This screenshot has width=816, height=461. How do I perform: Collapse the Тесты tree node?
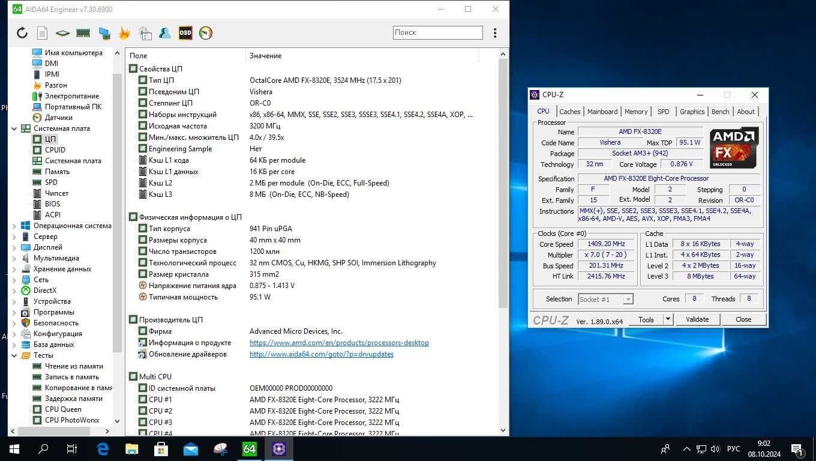[14, 355]
